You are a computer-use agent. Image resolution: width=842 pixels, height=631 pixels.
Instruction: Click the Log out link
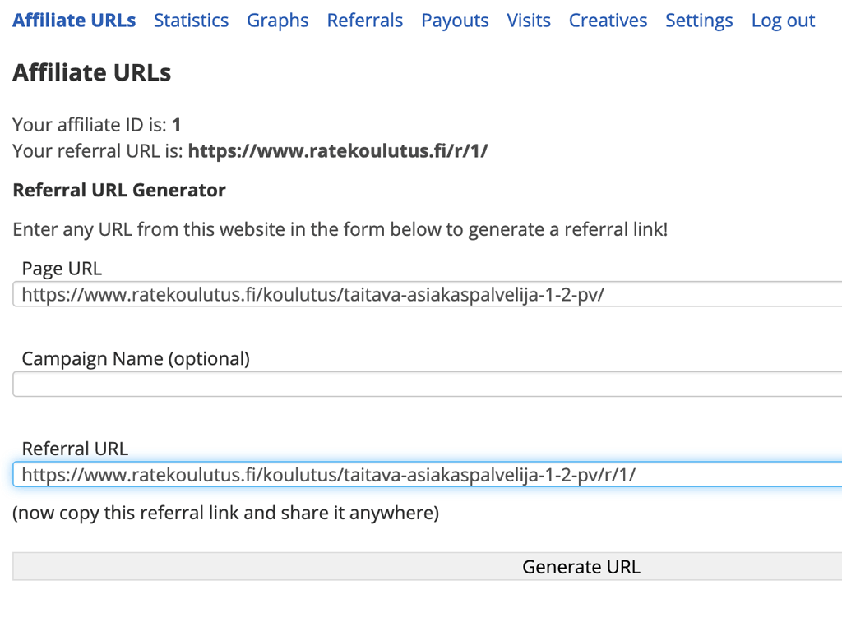[x=783, y=21]
